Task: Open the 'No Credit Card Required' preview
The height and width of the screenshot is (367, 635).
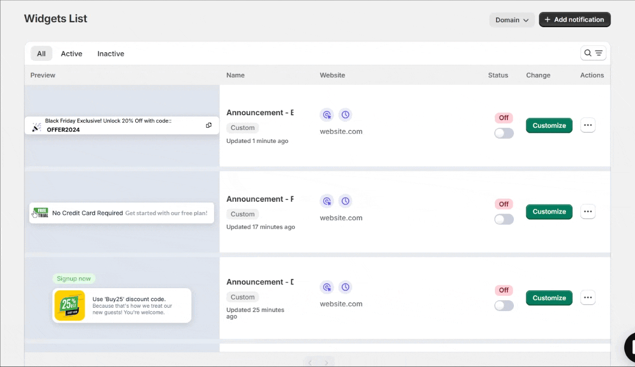Action: click(x=122, y=213)
